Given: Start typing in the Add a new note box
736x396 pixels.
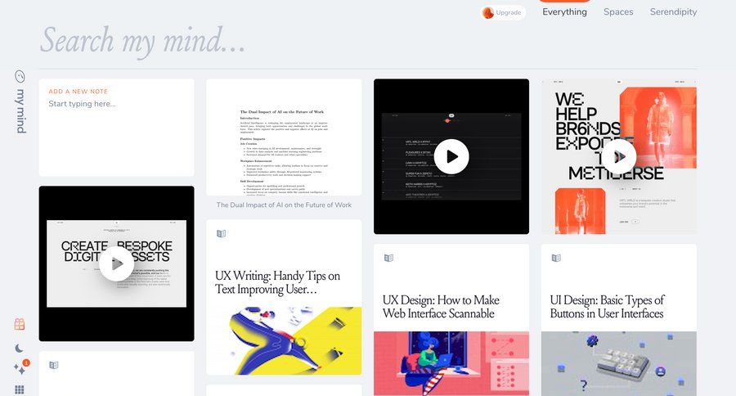Looking at the screenshot, I should point(116,128).
